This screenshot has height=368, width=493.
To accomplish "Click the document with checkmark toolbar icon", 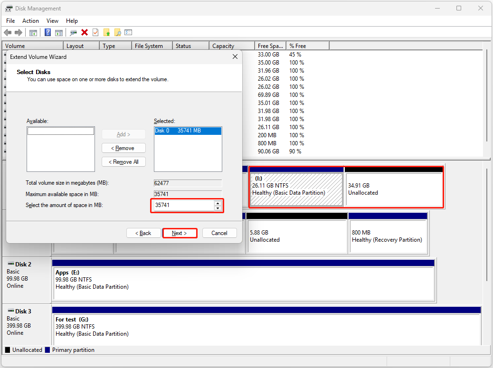I will (x=95, y=32).
